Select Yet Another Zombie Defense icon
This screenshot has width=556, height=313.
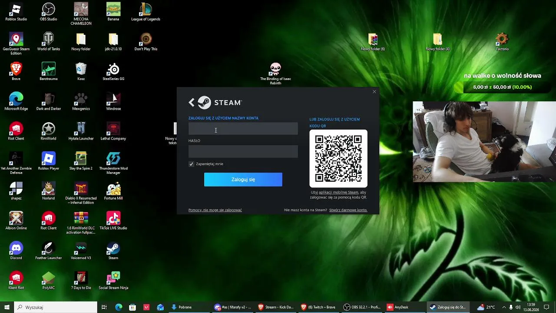[x=16, y=163]
